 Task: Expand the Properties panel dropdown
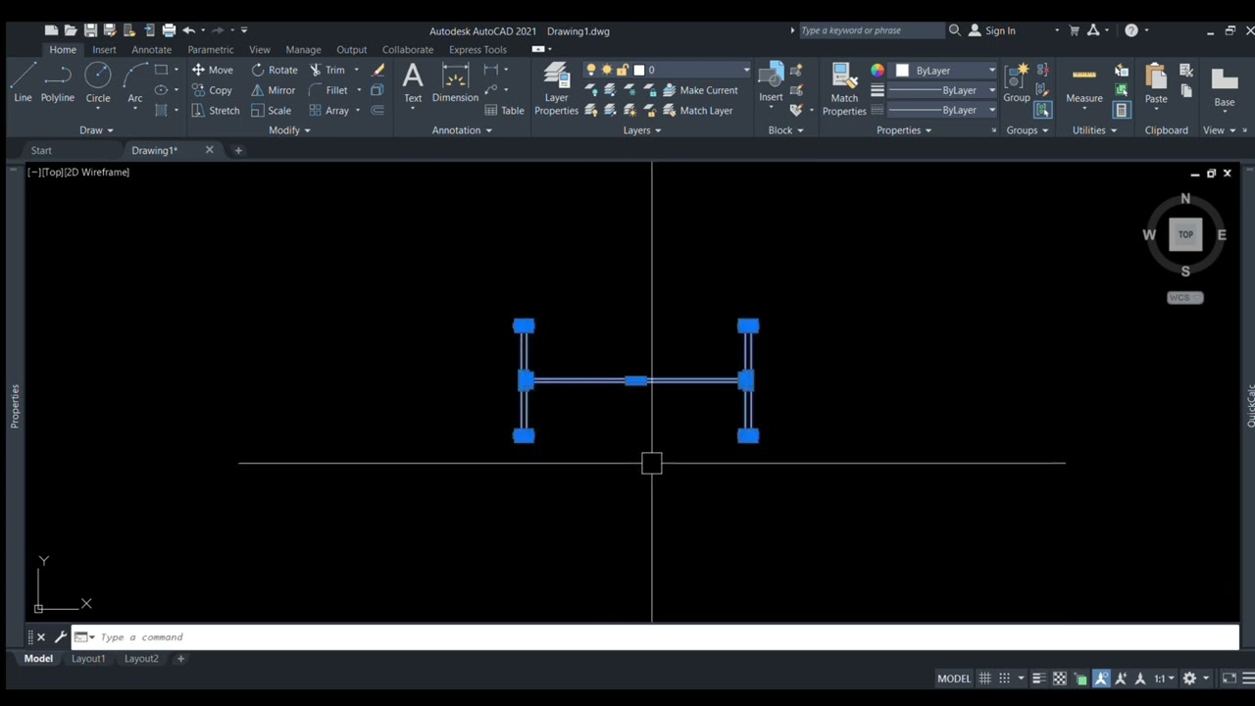[x=904, y=130]
